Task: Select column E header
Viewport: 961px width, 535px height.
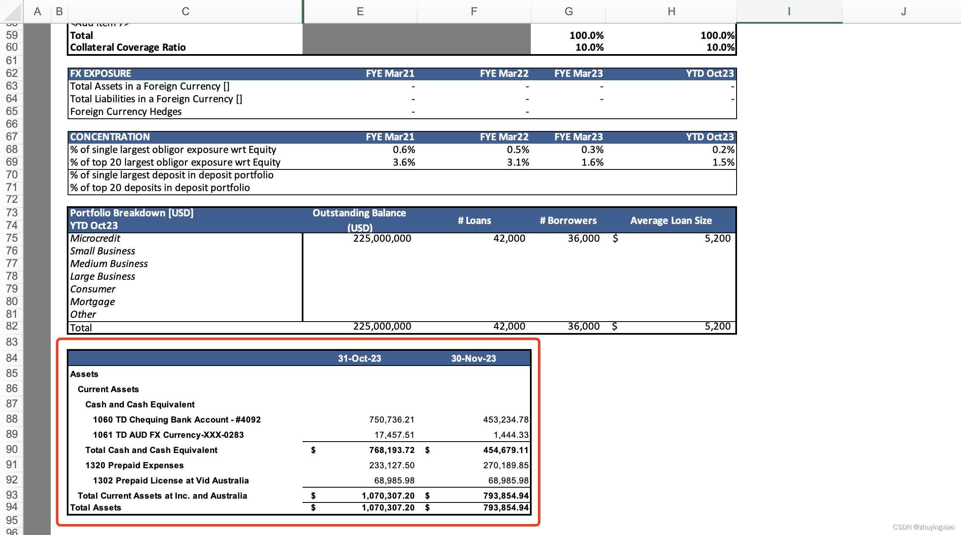Action: (x=360, y=11)
